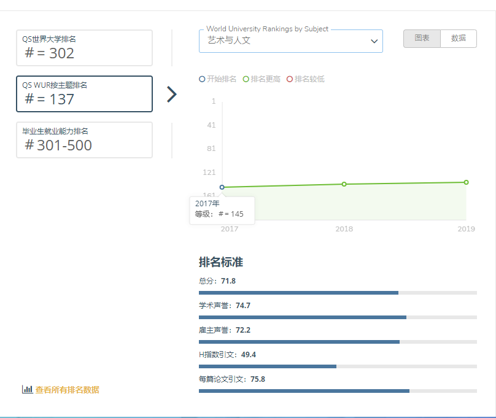The width and height of the screenshot is (496, 418).
Task: Switch to 数据 data view
Action: (x=459, y=38)
